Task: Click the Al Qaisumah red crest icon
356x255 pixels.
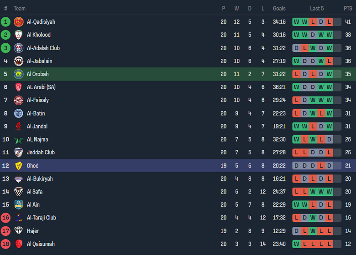Action: (x=19, y=244)
